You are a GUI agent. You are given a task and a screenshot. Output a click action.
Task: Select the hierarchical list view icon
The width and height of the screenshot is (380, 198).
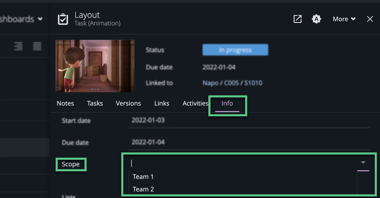click(x=18, y=46)
